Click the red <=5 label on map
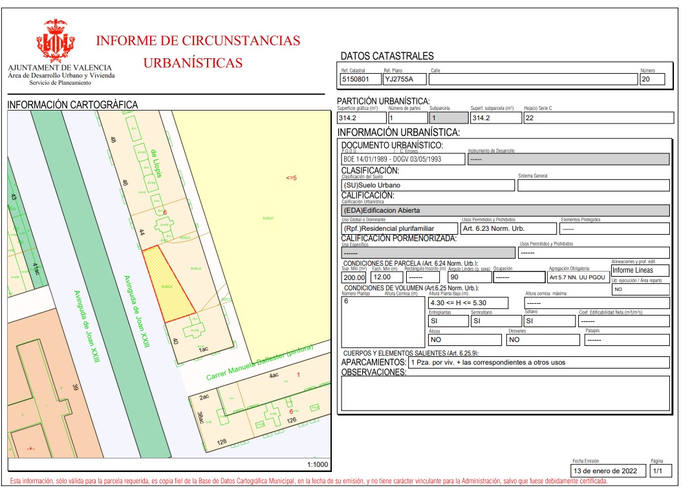The image size is (692, 494). [x=291, y=178]
